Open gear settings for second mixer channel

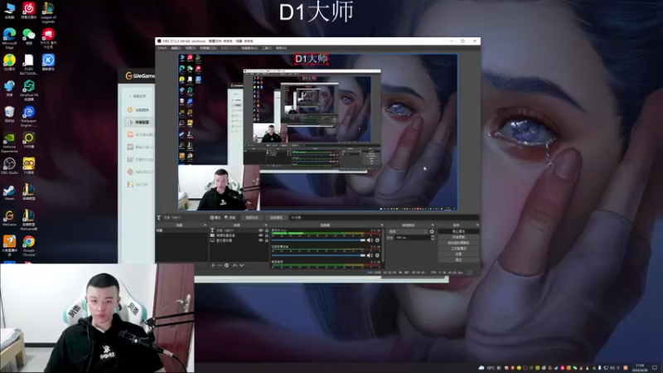point(377,255)
